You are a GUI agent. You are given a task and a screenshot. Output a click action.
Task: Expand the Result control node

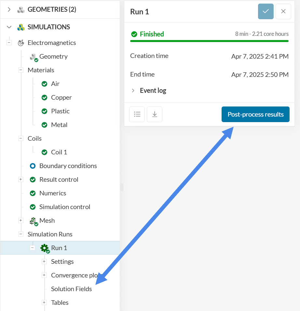tap(21, 179)
